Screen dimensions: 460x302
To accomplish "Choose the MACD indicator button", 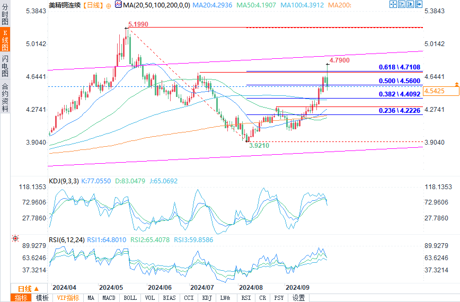I will pos(109,298).
